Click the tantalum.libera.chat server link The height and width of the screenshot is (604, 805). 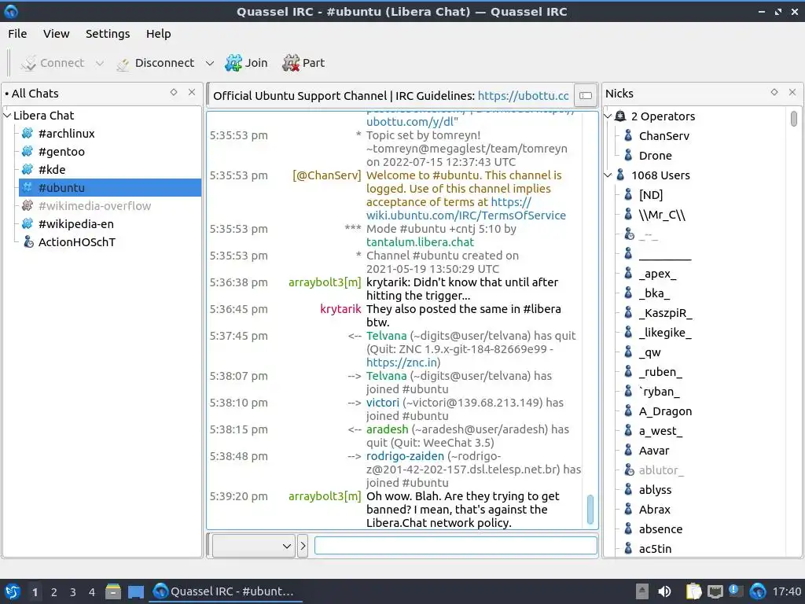pyautogui.click(x=420, y=242)
